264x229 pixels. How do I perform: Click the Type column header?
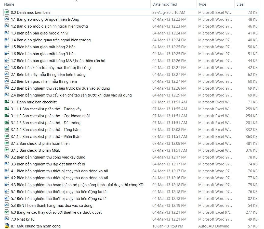coord(202,4)
